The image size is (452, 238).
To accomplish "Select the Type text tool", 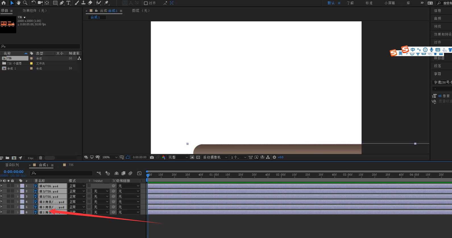I will 69,3.
